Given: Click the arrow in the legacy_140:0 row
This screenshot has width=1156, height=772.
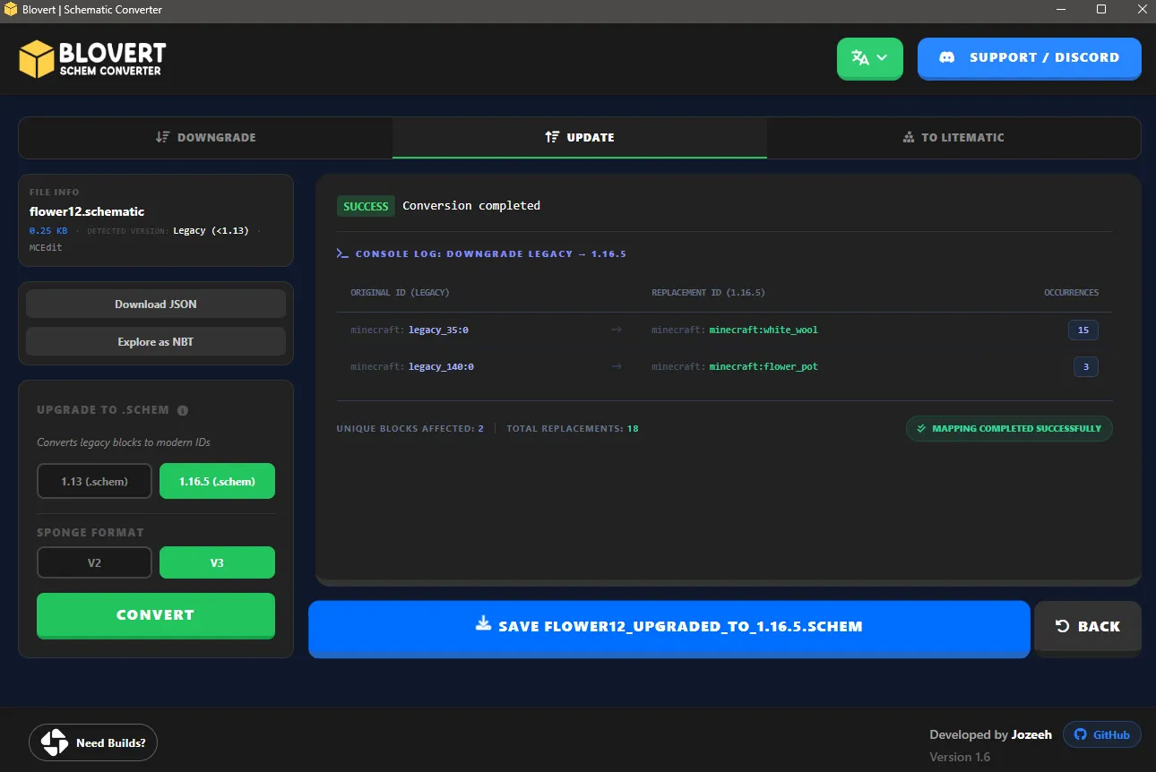Looking at the screenshot, I should point(617,366).
